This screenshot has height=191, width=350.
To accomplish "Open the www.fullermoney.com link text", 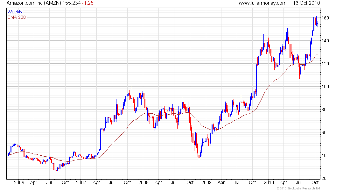I will click(x=262, y=3).
